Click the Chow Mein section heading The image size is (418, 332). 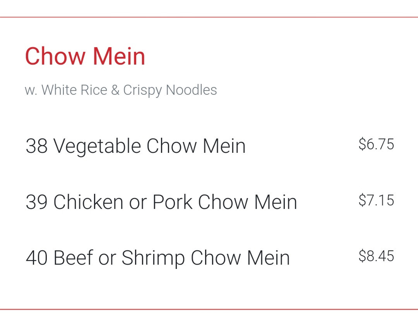(x=85, y=56)
